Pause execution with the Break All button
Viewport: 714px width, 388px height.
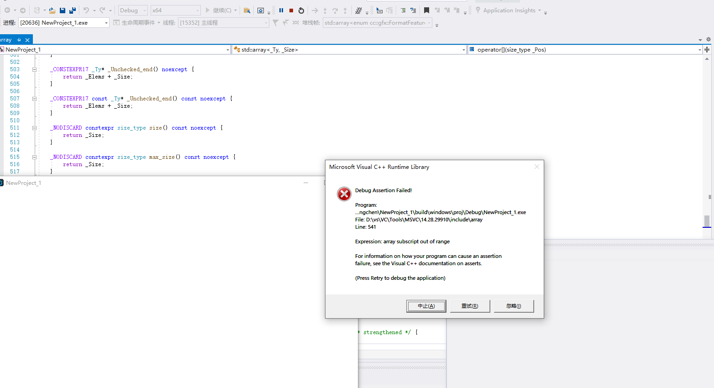click(x=281, y=10)
